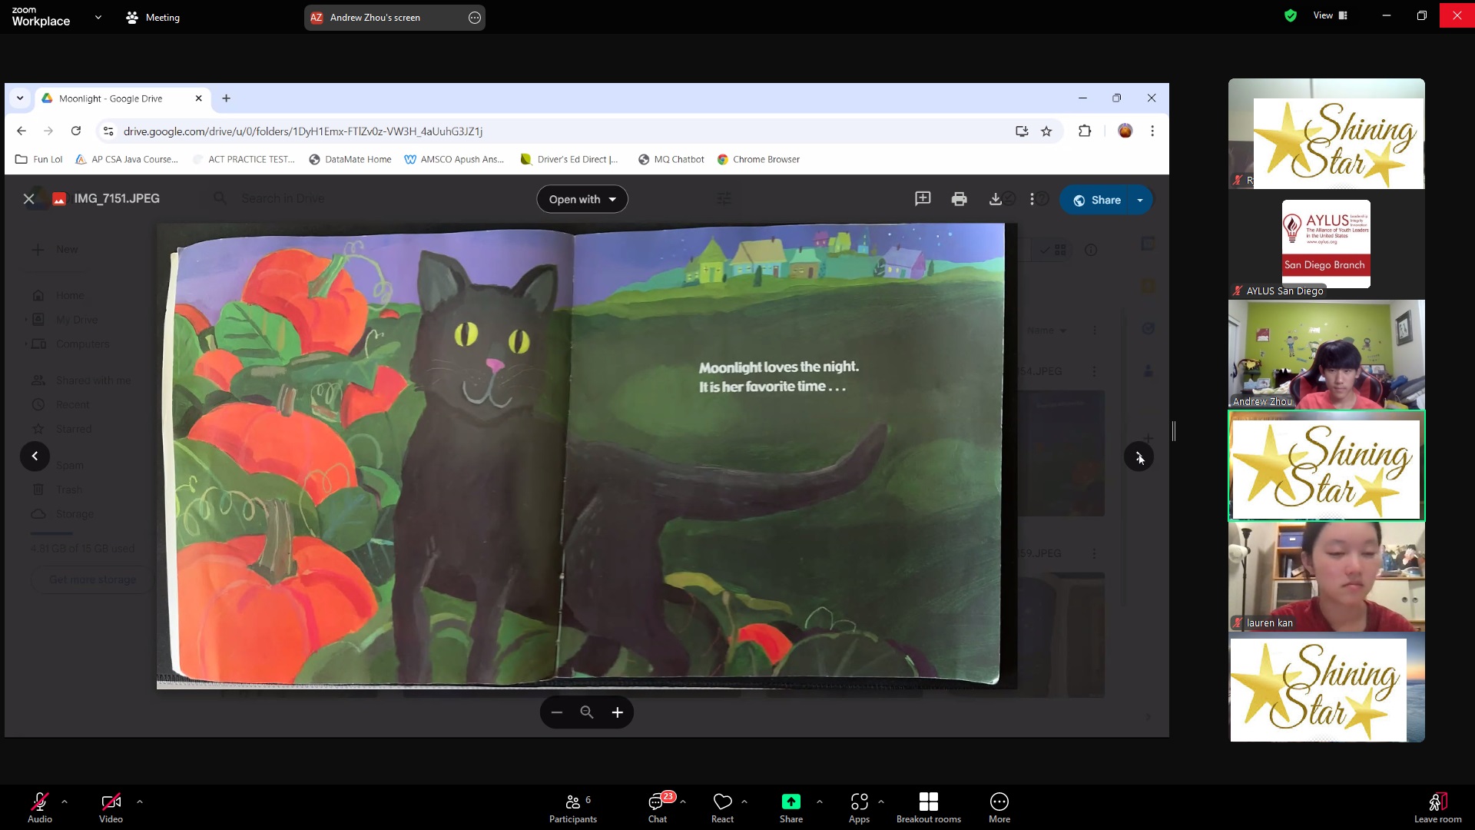Open Breakout rooms
This screenshot has width=1475, height=830.
click(929, 808)
